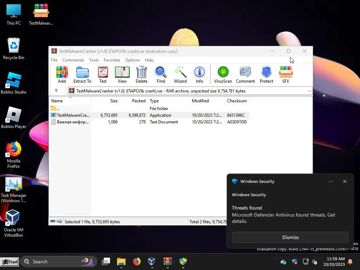This screenshot has height=270, width=360.
Task: Sort by the Checksum column header
Action: (x=237, y=101)
